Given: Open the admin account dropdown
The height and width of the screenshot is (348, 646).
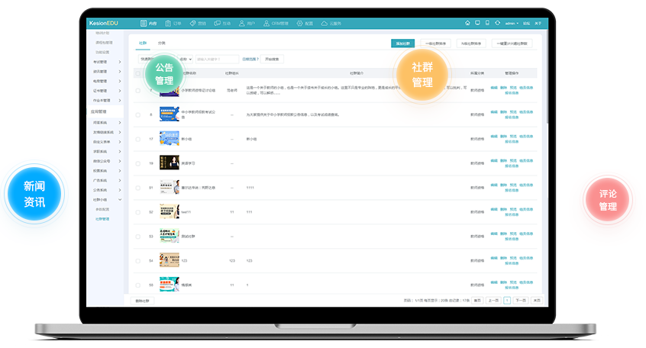Looking at the screenshot, I should click(x=512, y=24).
